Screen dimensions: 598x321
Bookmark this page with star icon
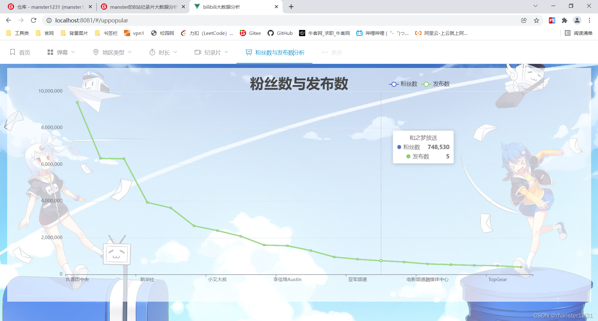pos(536,20)
